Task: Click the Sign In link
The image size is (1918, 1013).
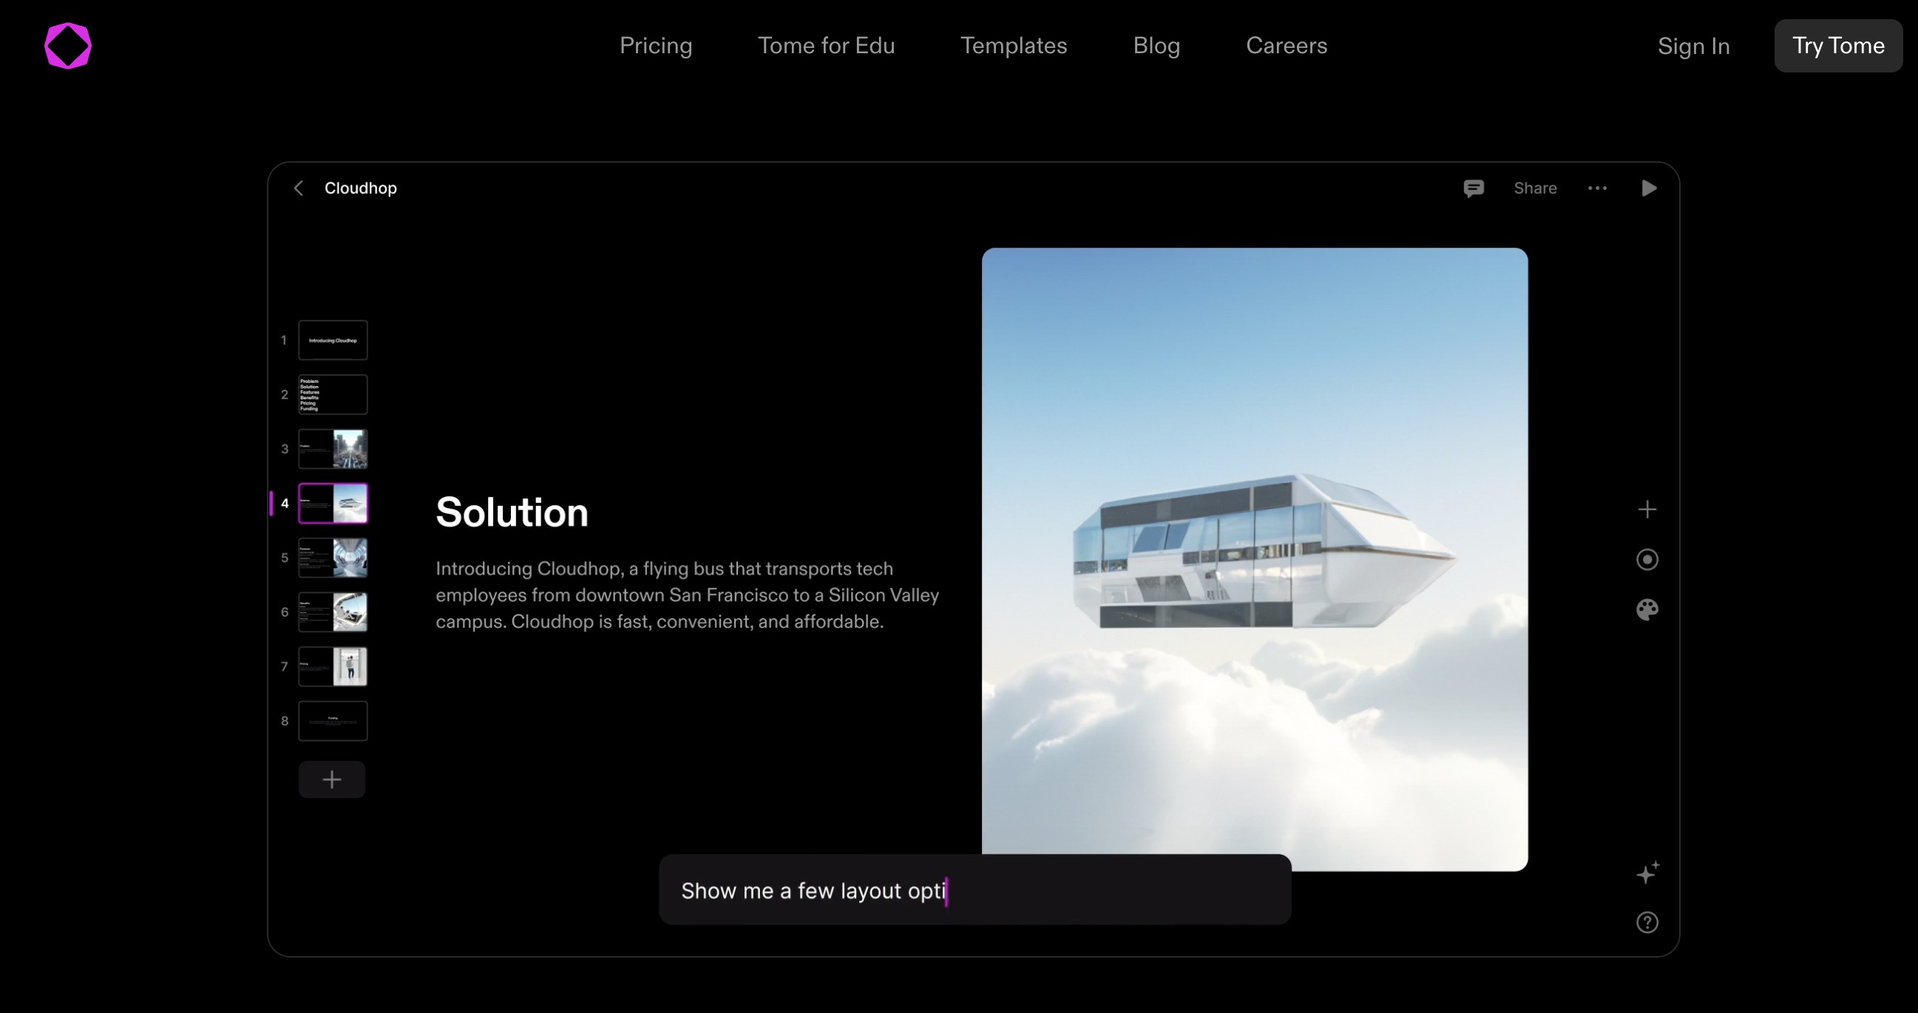Action: click(1693, 46)
